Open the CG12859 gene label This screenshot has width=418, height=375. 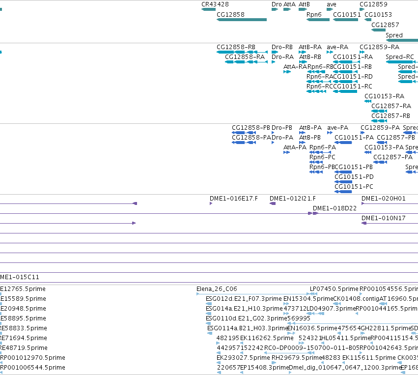(x=373, y=4)
